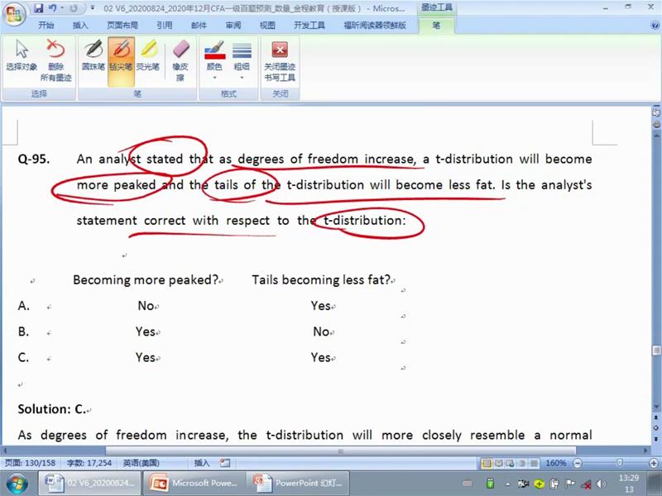Switch to the 审阅 ribbon tab
The image size is (662, 496).
pos(233,26)
